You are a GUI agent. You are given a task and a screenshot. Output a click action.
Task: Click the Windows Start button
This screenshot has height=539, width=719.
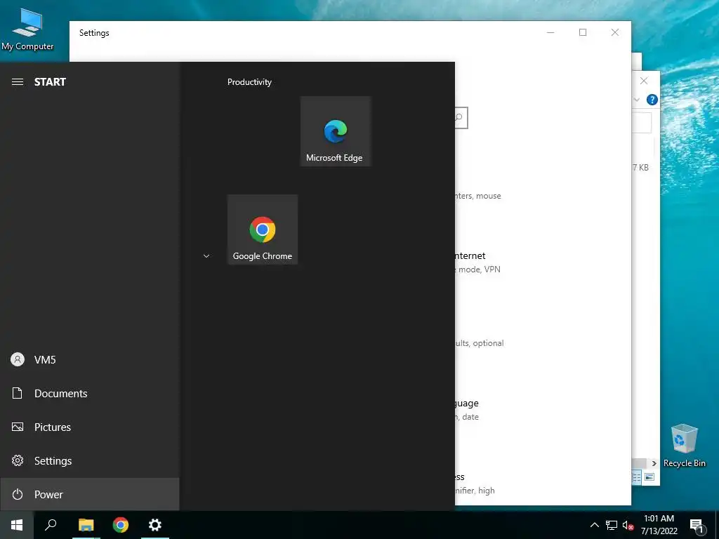(17, 525)
